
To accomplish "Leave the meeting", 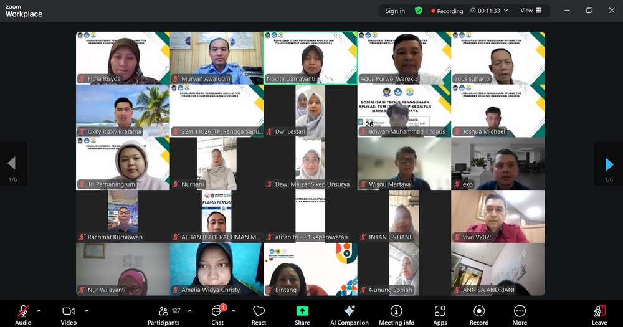I will (599, 314).
